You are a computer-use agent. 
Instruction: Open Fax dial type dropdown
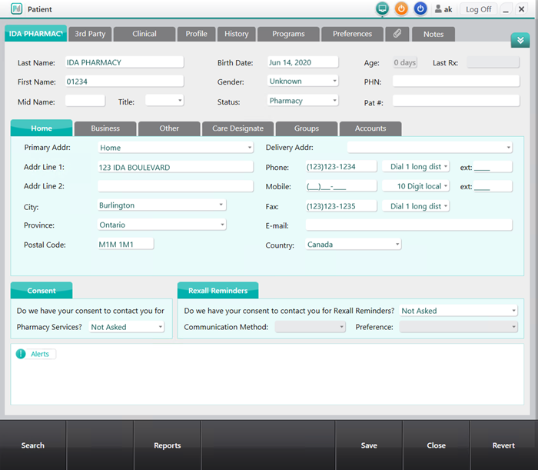416,206
